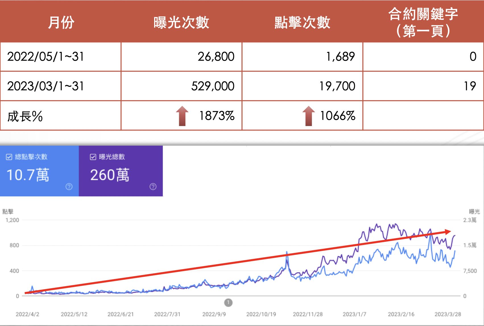Click the 2022/11/28 date axis label
Screen dimensions: 484x326
pos(308,314)
